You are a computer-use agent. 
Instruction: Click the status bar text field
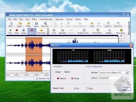20,79
